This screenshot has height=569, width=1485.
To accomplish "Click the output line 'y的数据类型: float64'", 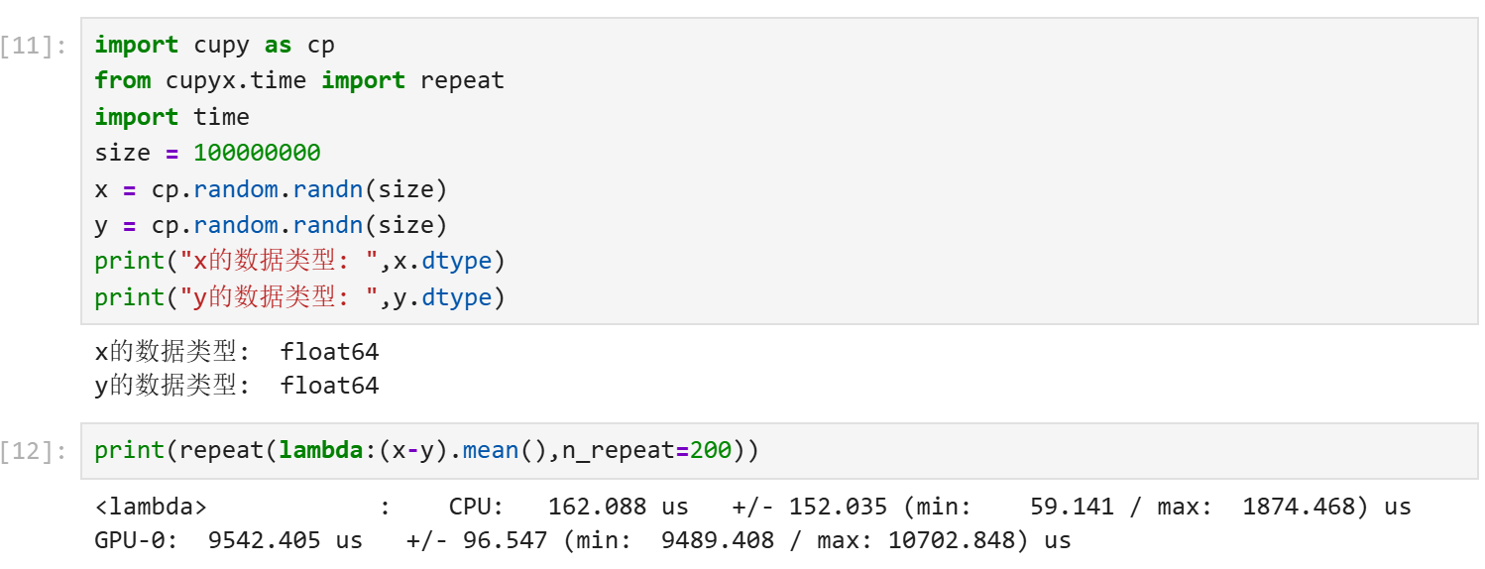I will pos(236,386).
